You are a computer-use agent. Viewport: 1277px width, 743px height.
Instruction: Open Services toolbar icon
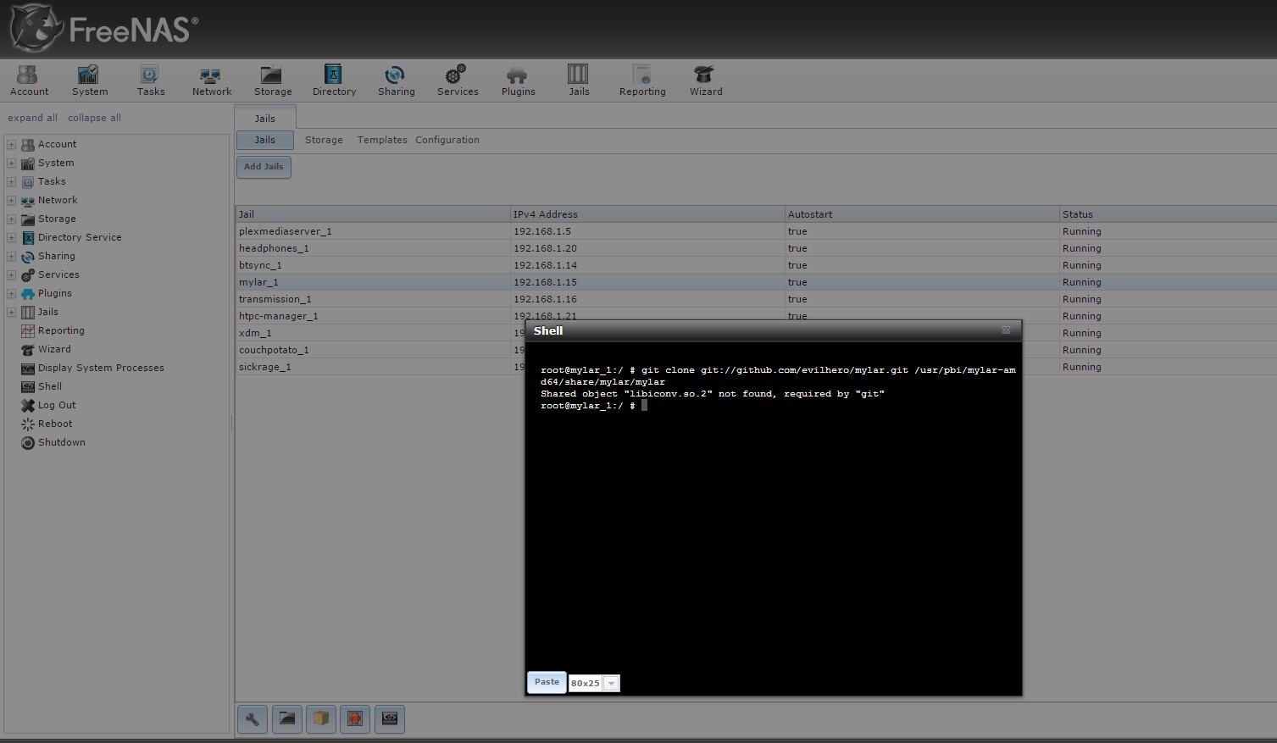(458, 80)
